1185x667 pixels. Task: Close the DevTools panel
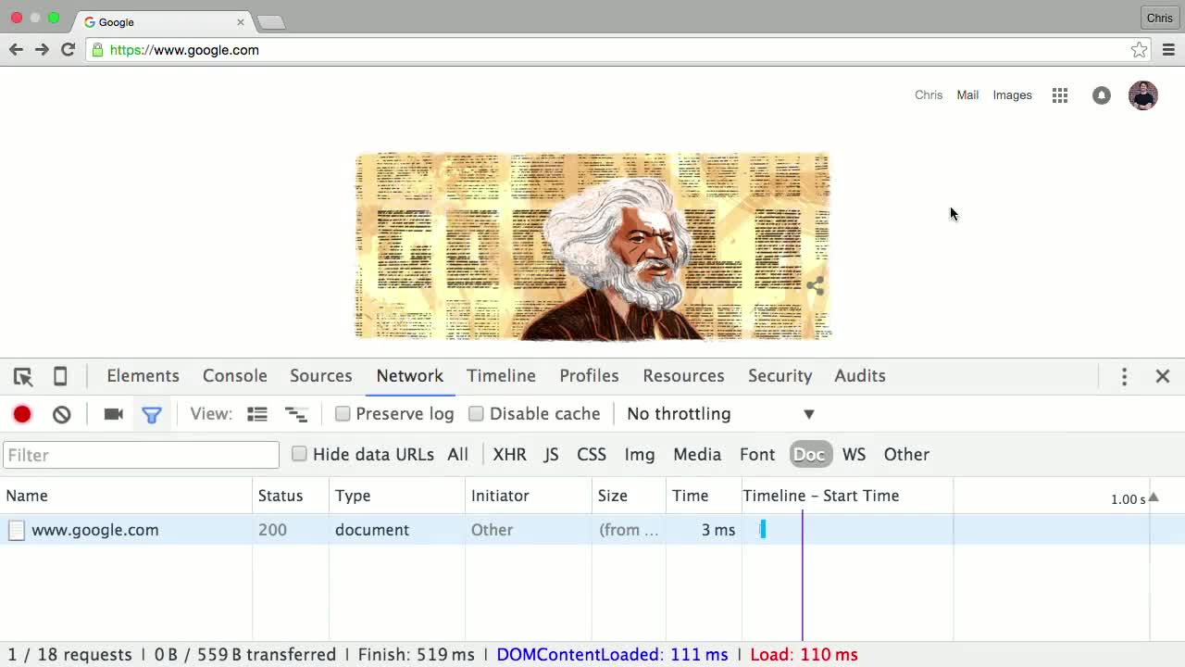pos(1163,376)
